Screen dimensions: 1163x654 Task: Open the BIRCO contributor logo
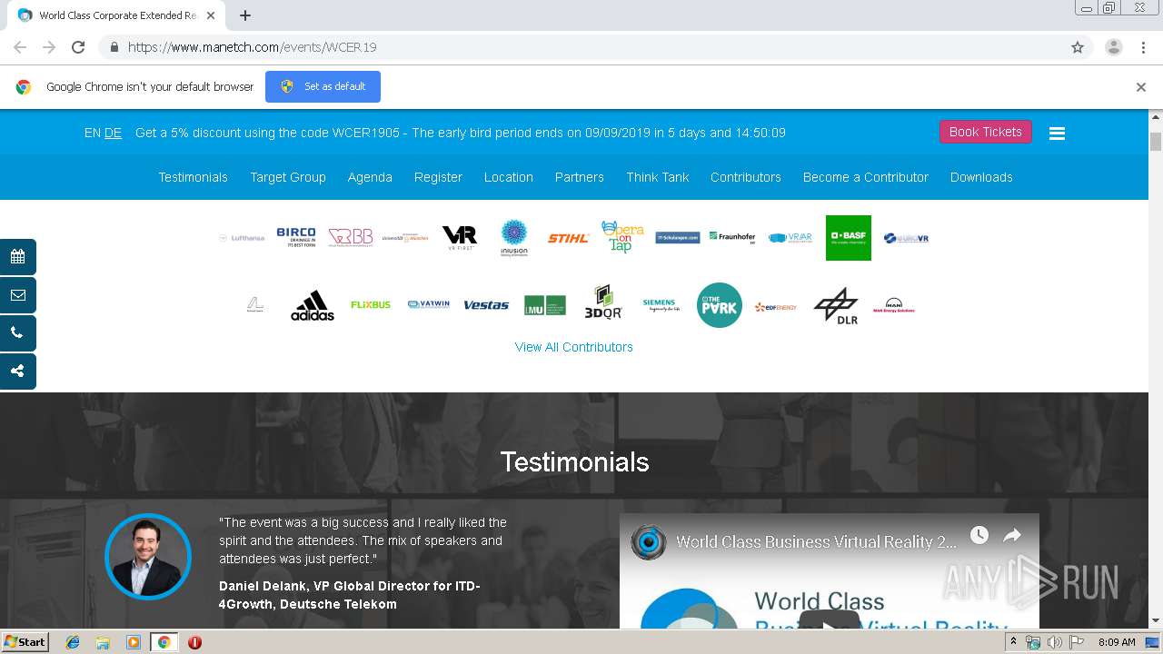tap(296, 237)
